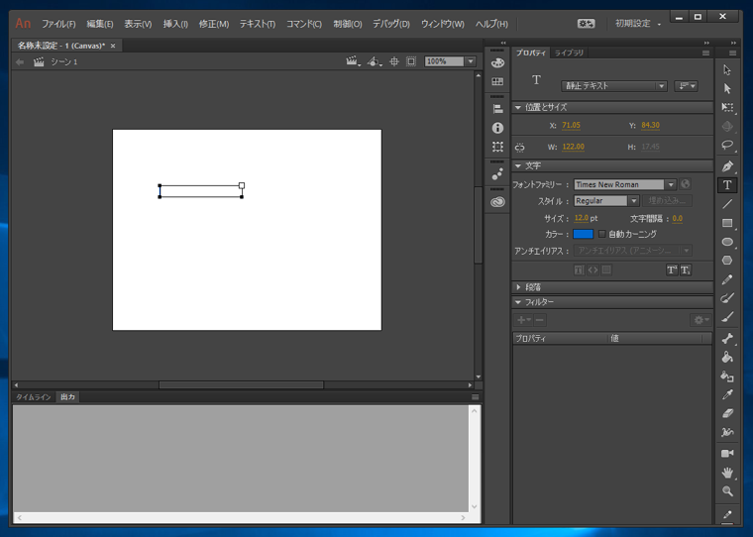Image resolution: width=753 pixels, height=537 pixels.
Task: Select the Pen tool
Action: pos(727,166)
